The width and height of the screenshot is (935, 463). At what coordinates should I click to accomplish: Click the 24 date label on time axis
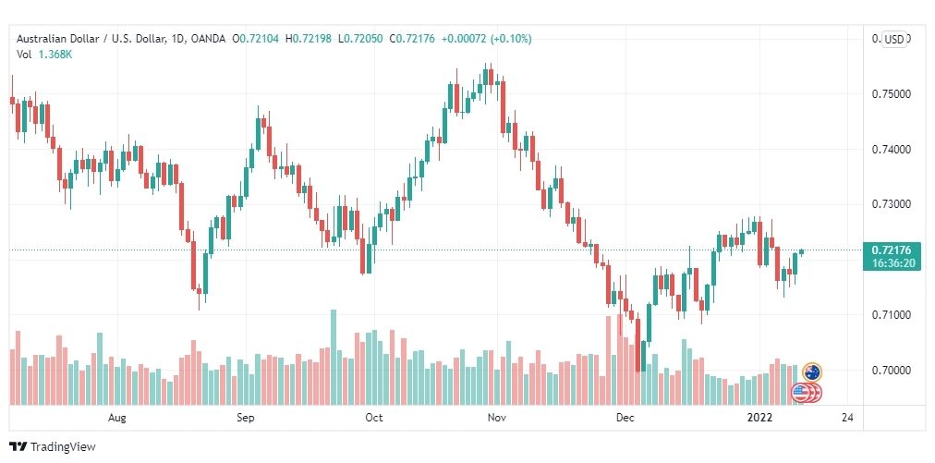coord(846,418)
